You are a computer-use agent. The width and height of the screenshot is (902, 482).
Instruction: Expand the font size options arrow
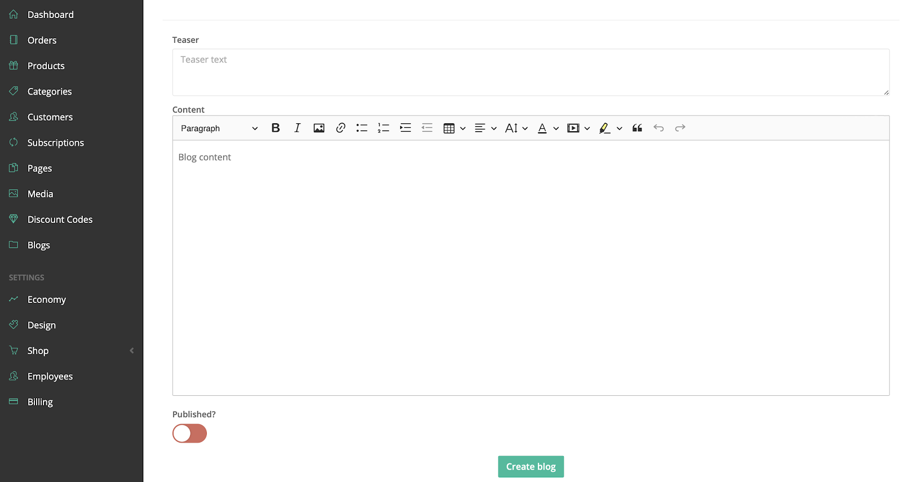525,128
